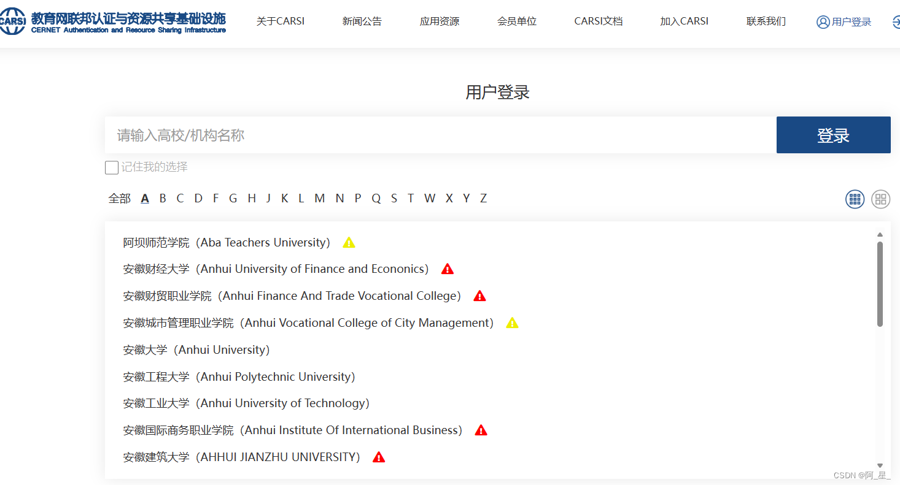
Task: Click the institution list scrollbar thumb
Action: click(880, 284)
